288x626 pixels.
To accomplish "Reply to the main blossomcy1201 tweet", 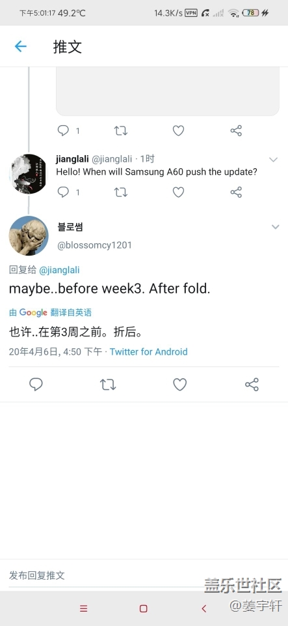I will [36, 385].
